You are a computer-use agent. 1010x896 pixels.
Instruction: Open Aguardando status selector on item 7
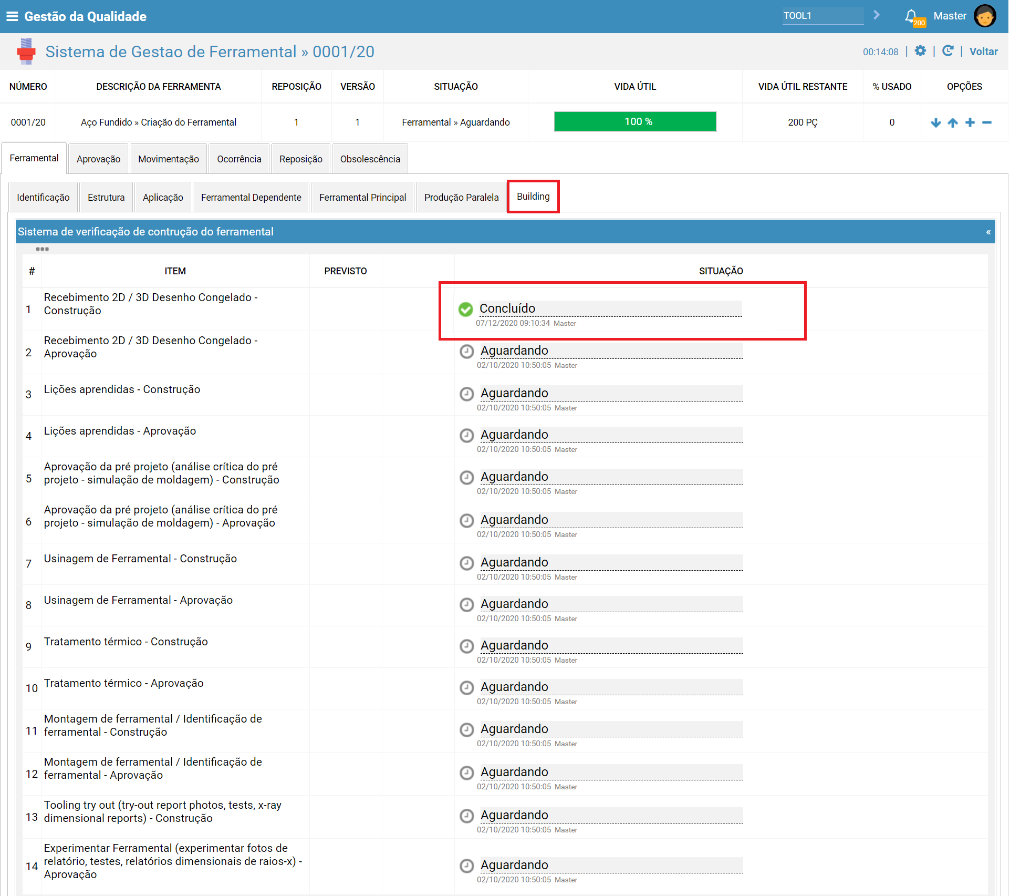(612, 563)
